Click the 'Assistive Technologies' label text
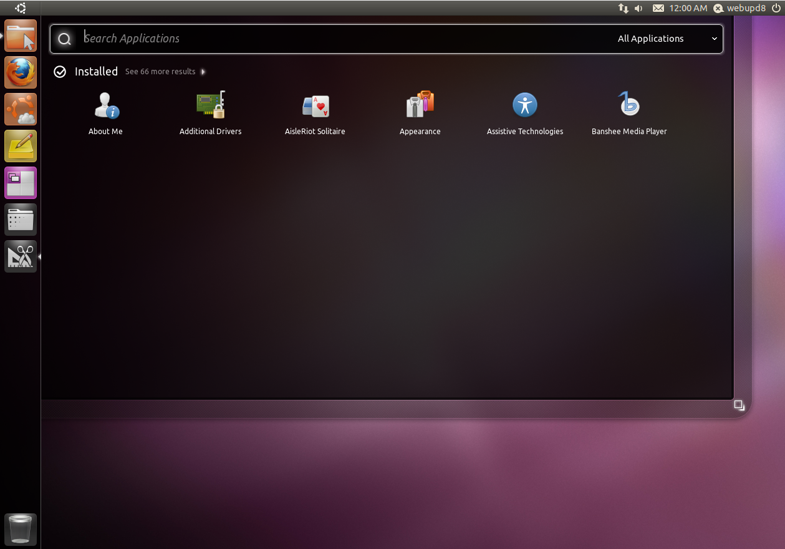 point(525,132)
